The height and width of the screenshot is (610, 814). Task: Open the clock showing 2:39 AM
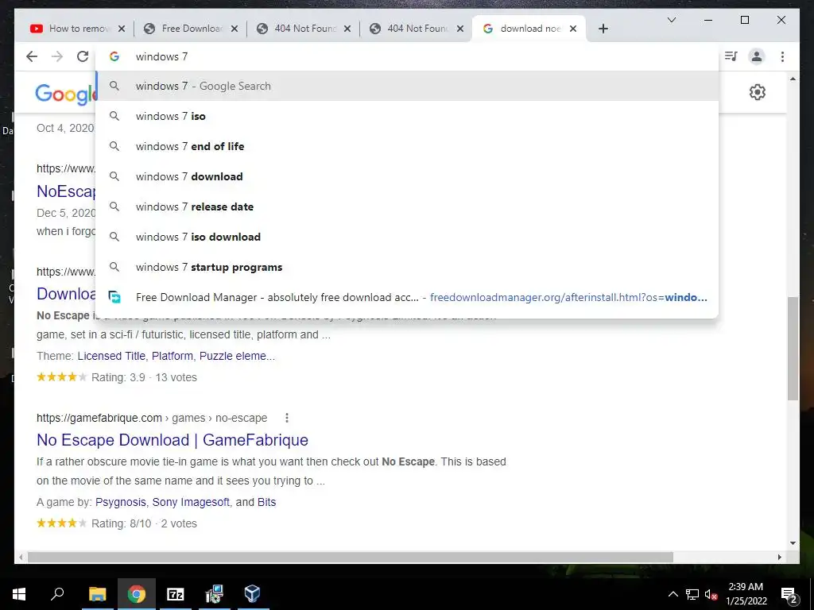click(x=746, y=594)
